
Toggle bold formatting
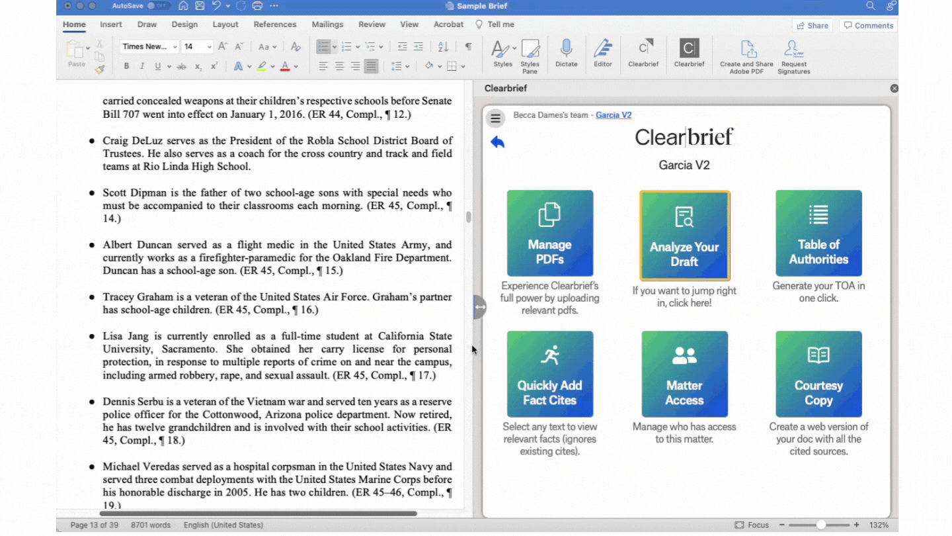(x=126, y=66)
